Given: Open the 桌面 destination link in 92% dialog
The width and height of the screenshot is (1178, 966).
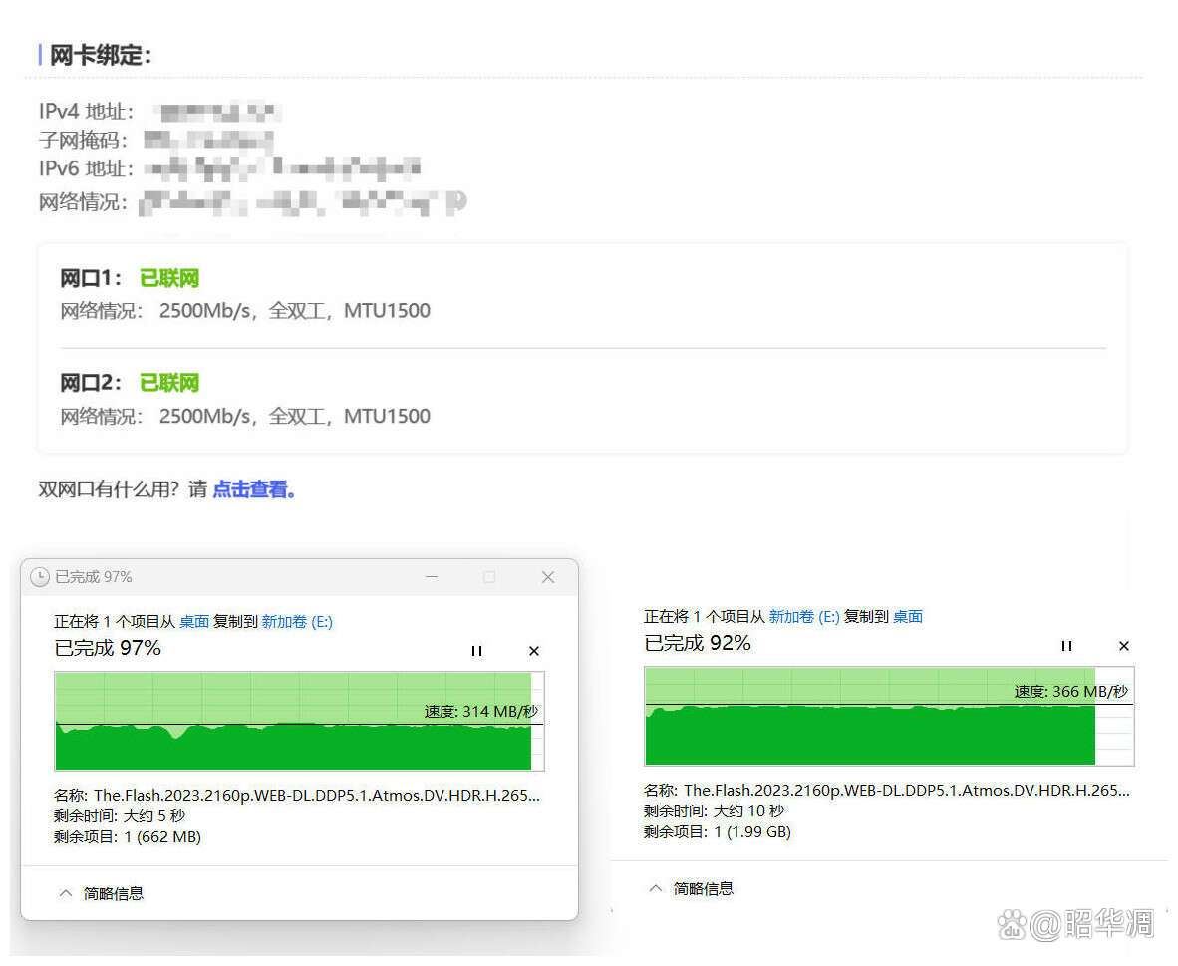Looking at the screenshot, I should click(907, 617).
